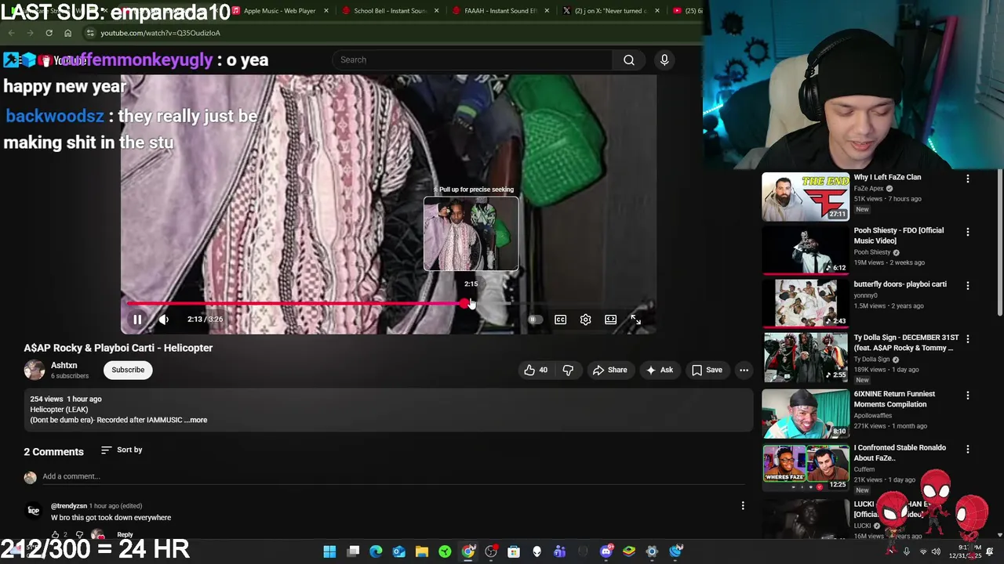1004x564 pixels.
Task: Reply to @trendyzsn comment
Action: (125, 534)
